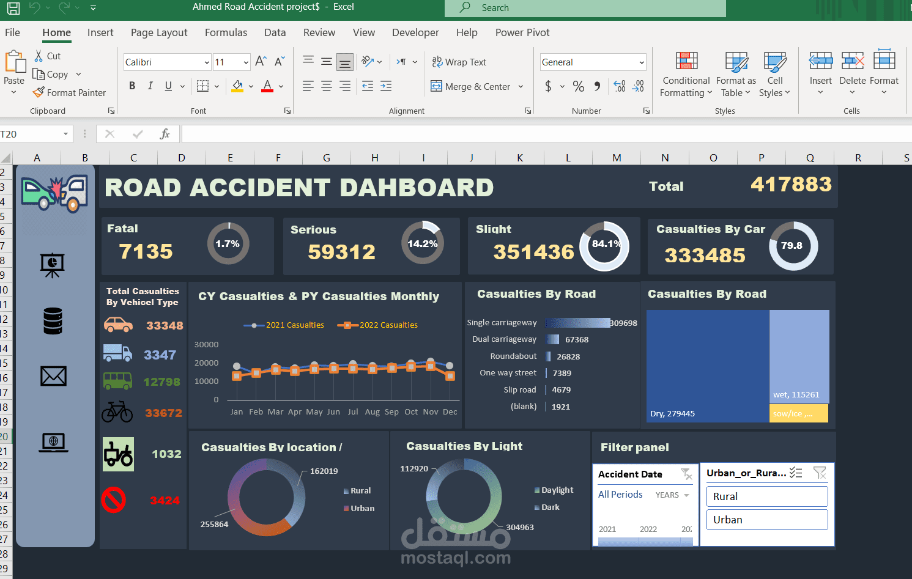The width and height of the screenshot is (912, 579).
Task: Toggle Italic formatting
Action: (150, 86)
